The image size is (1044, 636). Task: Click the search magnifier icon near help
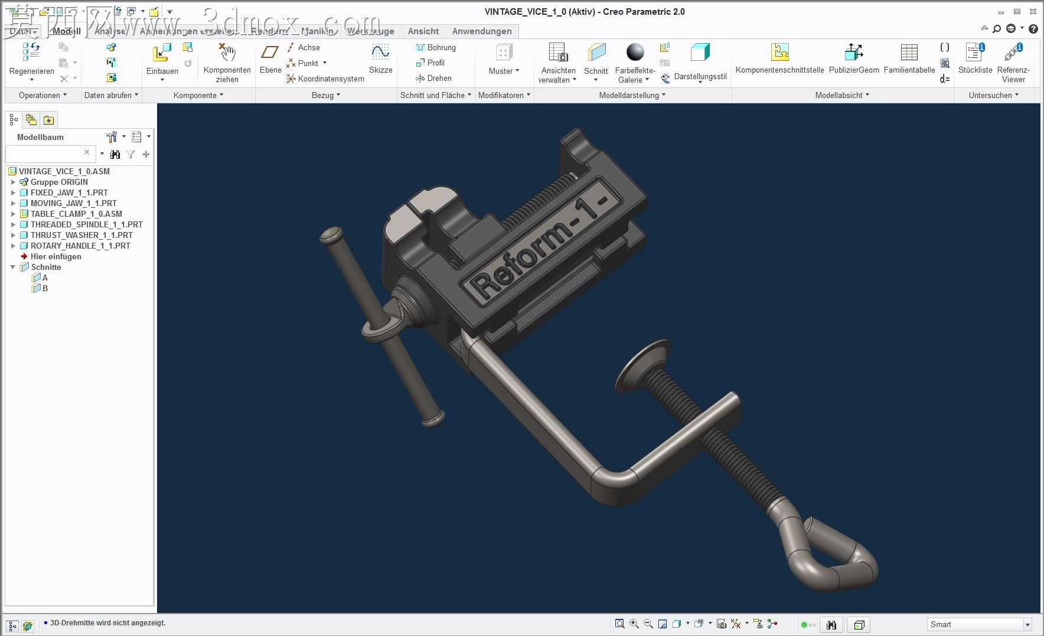997,28
